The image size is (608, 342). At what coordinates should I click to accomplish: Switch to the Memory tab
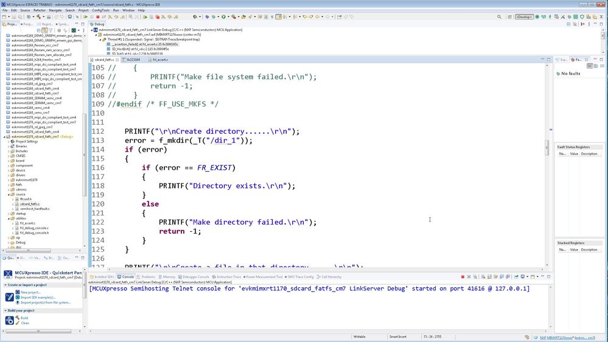coord(167,277)
